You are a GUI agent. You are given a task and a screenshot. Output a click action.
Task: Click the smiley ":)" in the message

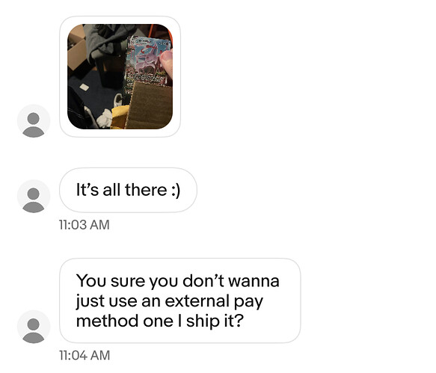[x=176, y=191]
